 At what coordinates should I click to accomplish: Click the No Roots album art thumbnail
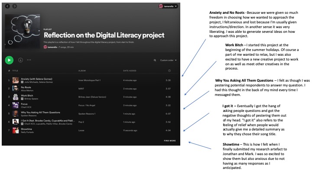pos(16,89)
